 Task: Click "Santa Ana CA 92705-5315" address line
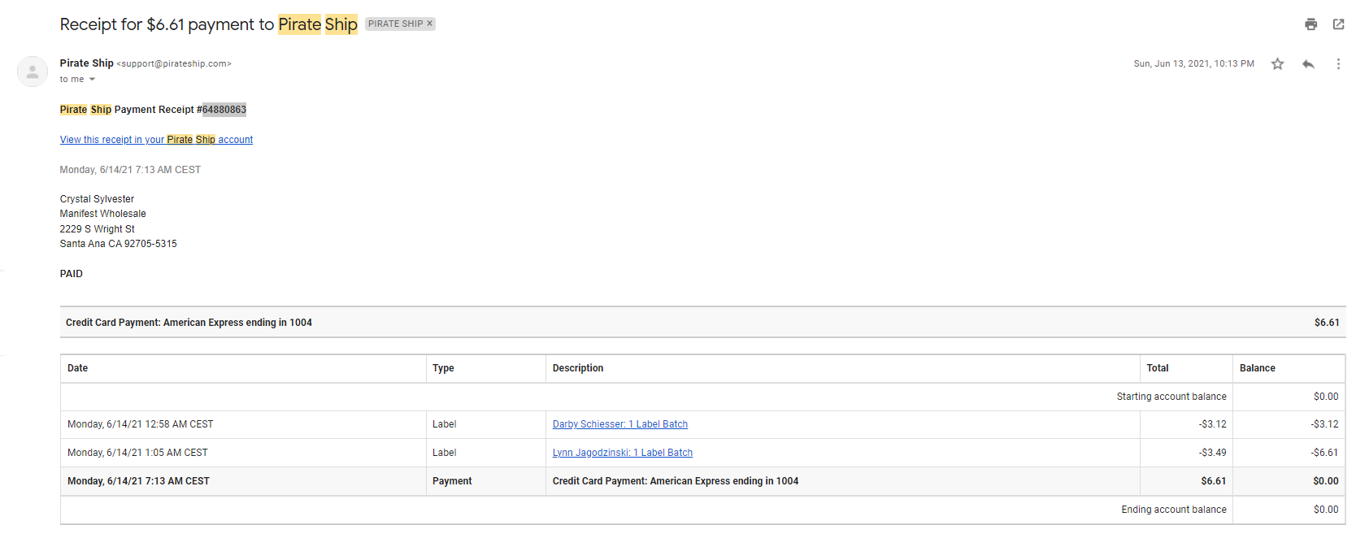[x=119, y=244]
